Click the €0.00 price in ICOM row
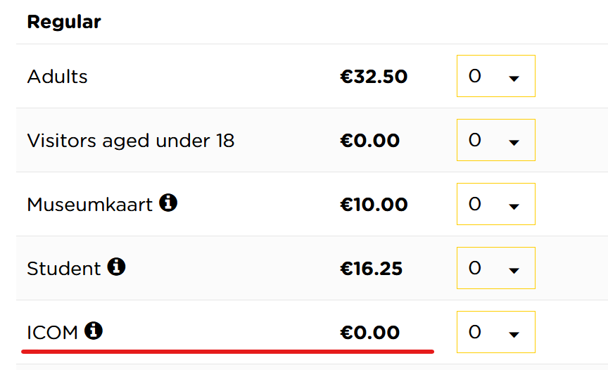This screenshot has height=370, width=608. tap(369, 332)
